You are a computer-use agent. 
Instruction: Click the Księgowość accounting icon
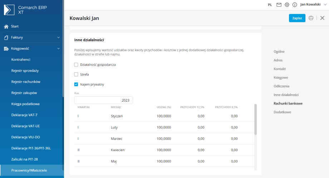point(6,49)
